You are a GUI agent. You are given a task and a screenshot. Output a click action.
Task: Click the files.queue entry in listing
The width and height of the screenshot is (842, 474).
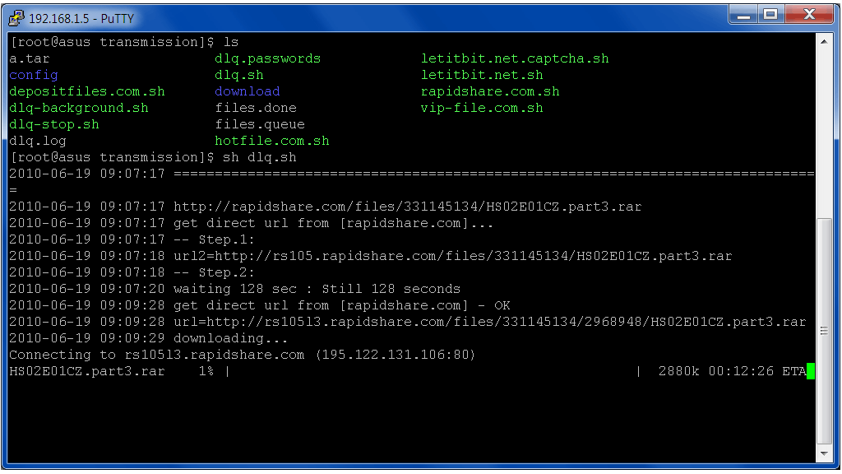[260, 124]
